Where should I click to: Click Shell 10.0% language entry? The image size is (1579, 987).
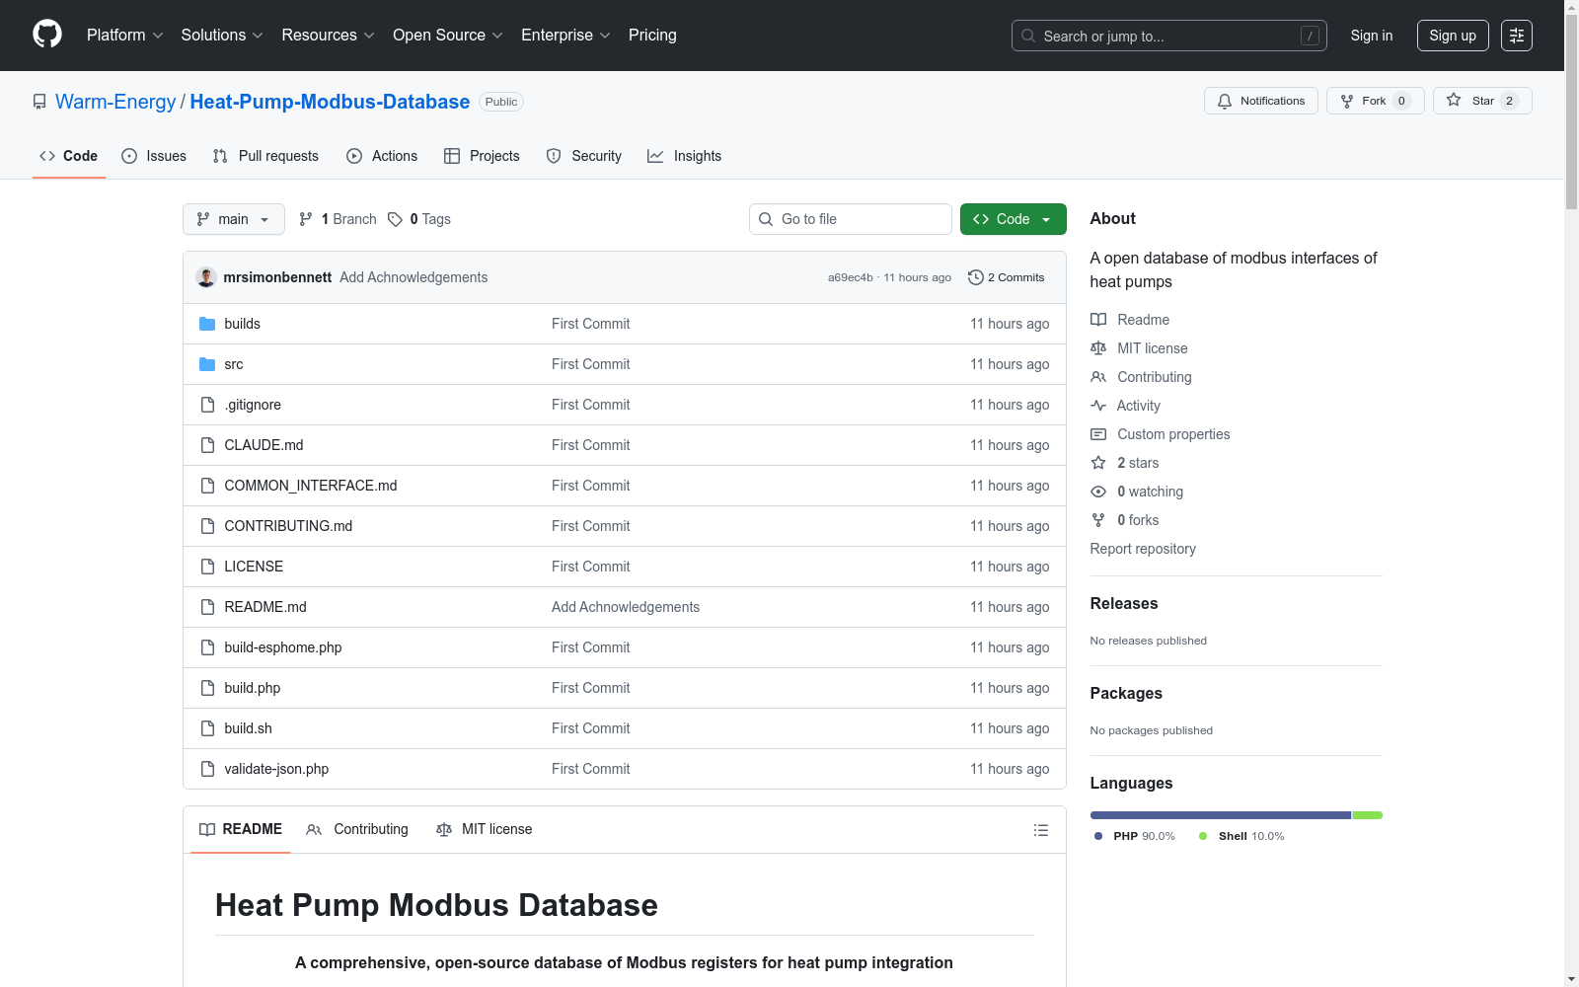[x=1241, y=836]
